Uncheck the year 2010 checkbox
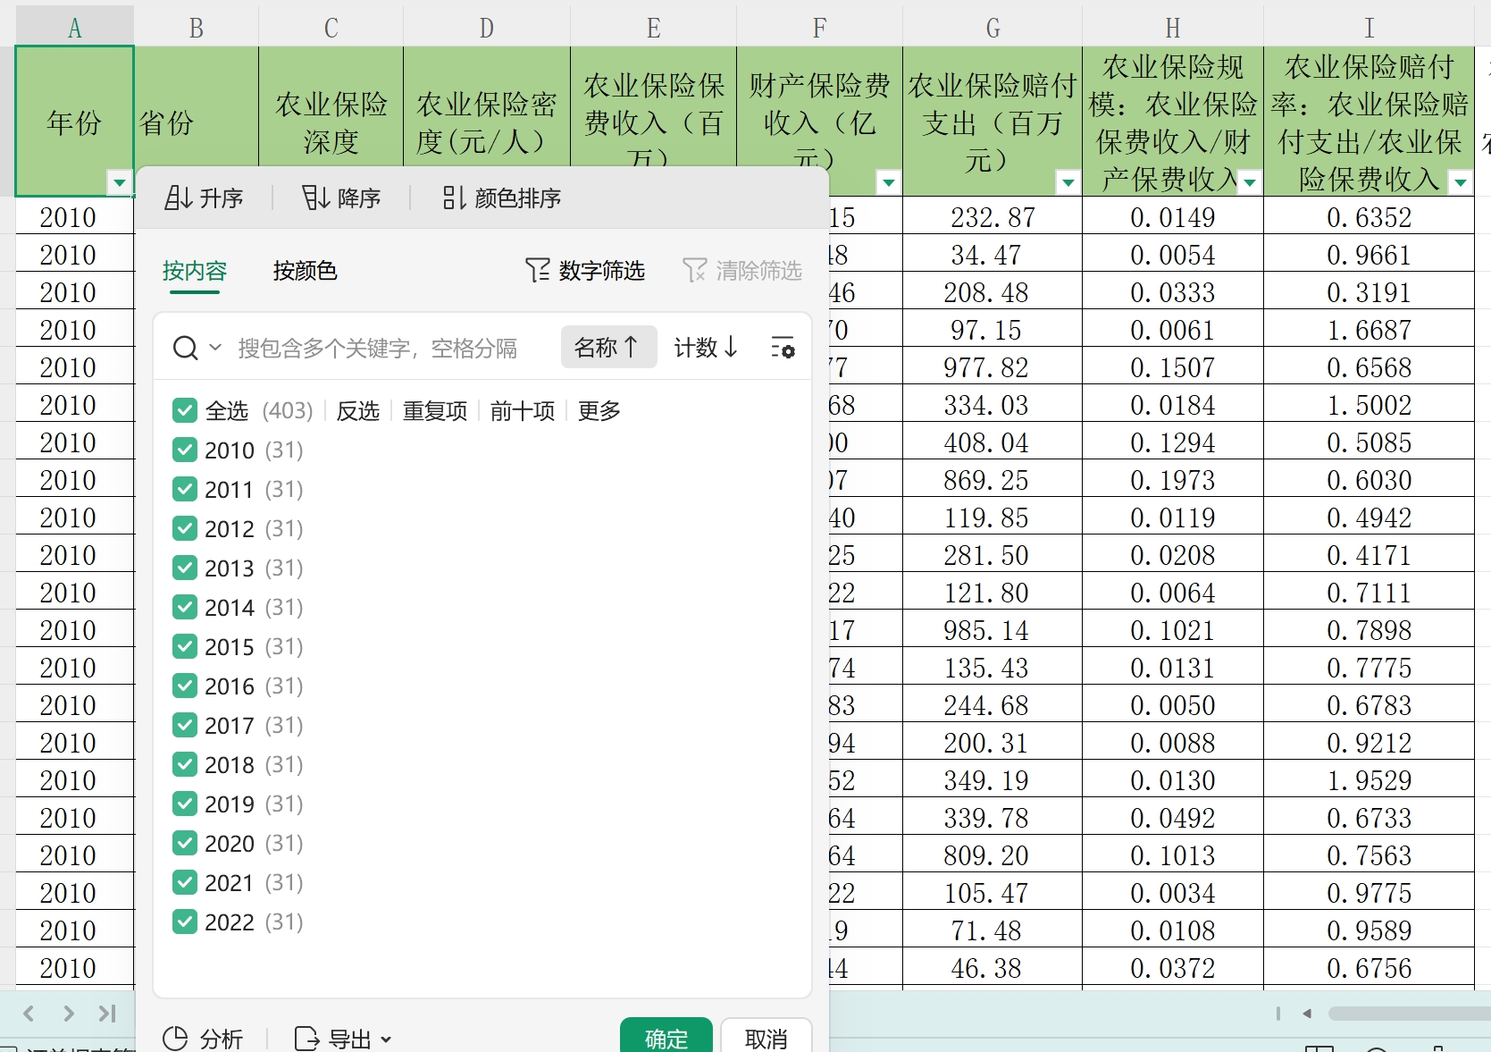This screenshot has height=1052, width=1491. coord(185,450)
